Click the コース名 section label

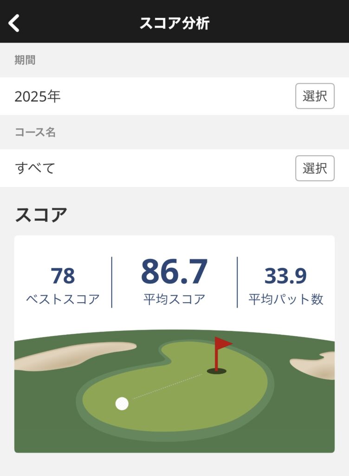tap(35, 132)
